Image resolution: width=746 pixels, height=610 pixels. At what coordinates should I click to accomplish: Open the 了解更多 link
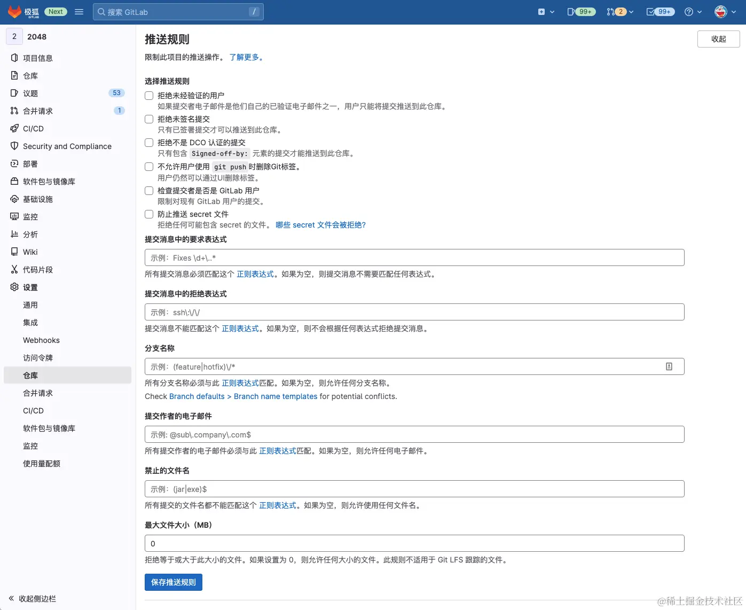click(x=246, y=57)
